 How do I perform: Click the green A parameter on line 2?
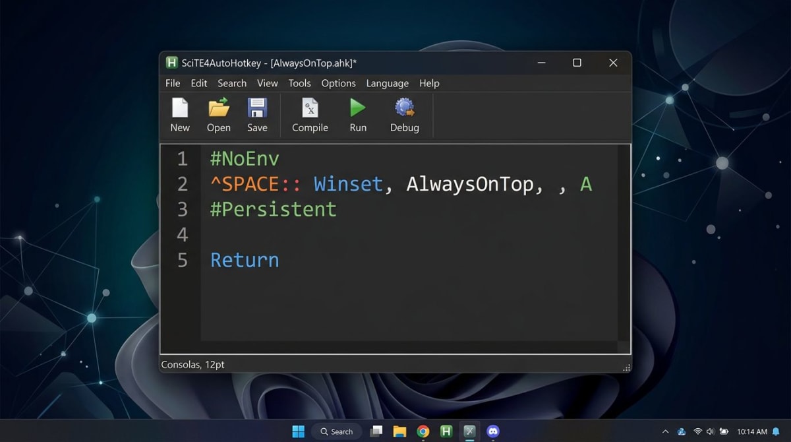[586, 184]
